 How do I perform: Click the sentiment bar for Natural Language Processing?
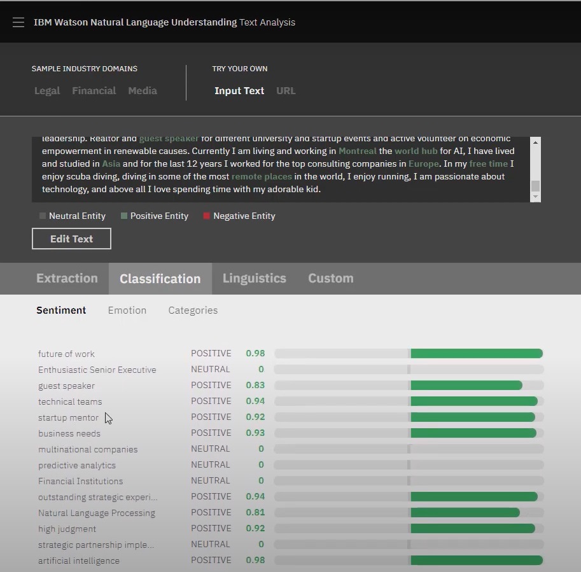tap(409, 512)
